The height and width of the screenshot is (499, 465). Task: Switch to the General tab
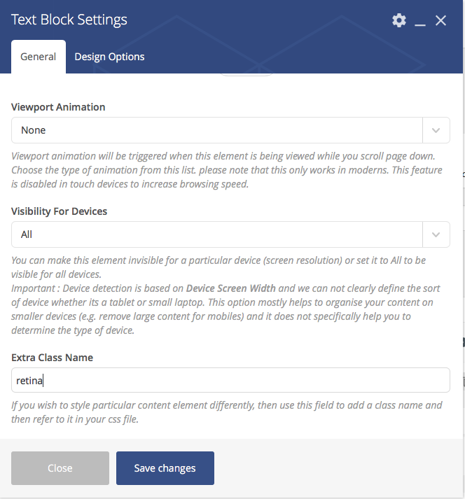(39, 57)
